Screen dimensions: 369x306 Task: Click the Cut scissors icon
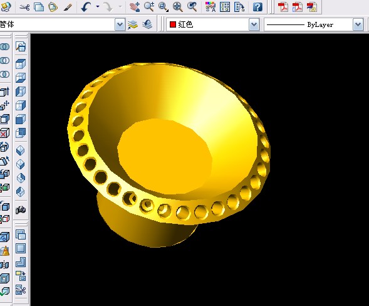coord(24,8)
